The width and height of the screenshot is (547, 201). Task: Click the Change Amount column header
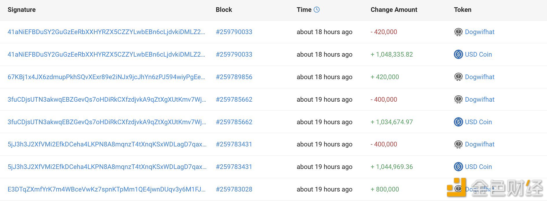tap(394, 10)
